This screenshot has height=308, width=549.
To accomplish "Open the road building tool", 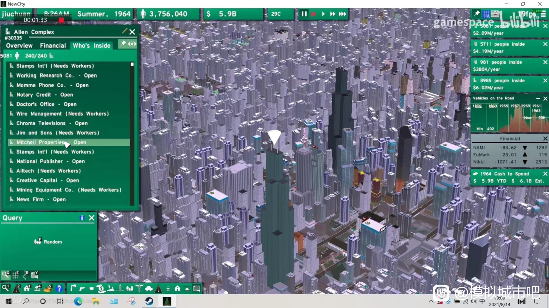I will click(x=17, y=288).
